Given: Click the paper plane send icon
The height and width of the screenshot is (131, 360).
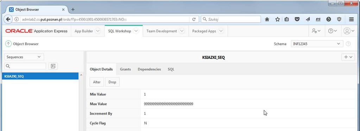Looking at the screenshot, I should pyautogui.click(x=308, y=19).
